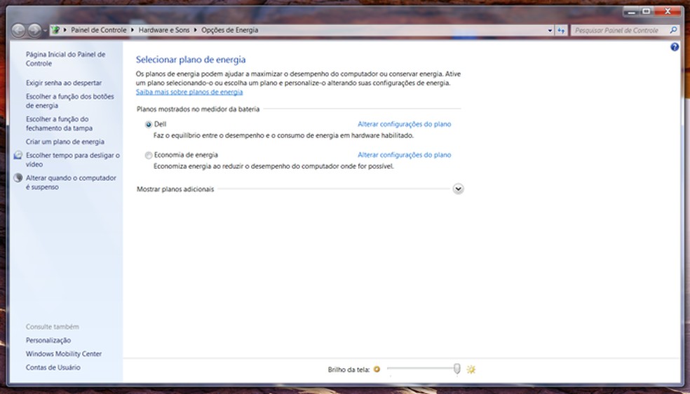The height and width of the screenshot is (394, 690).
Task: Click the 'Planos mostrados no medidor da bateria' label
Action: (x=198, y=109)
